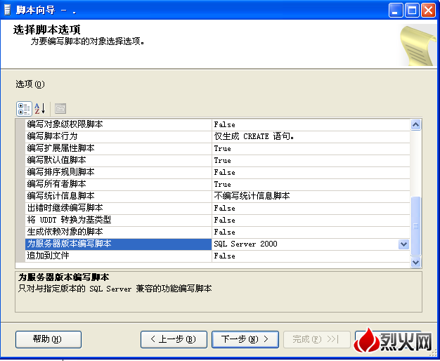Click the scrollbar down arrow in options list

[x=415, y=262]
